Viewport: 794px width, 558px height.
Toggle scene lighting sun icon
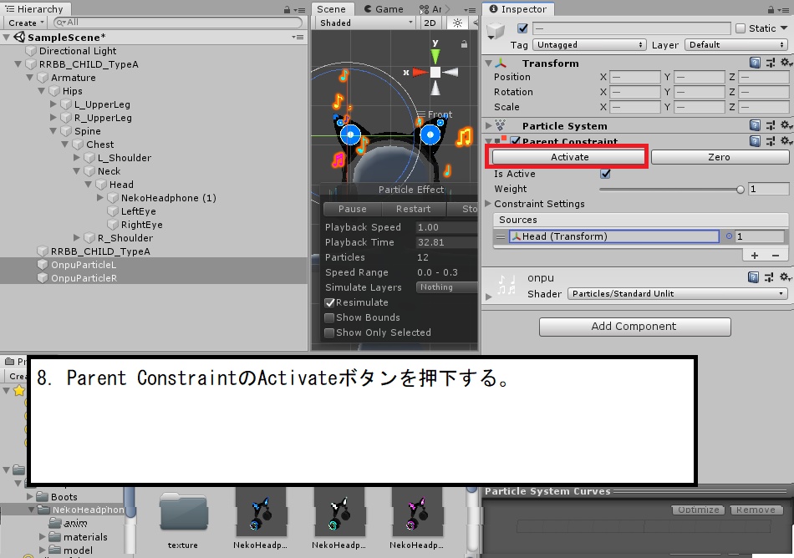coord(457,23)
